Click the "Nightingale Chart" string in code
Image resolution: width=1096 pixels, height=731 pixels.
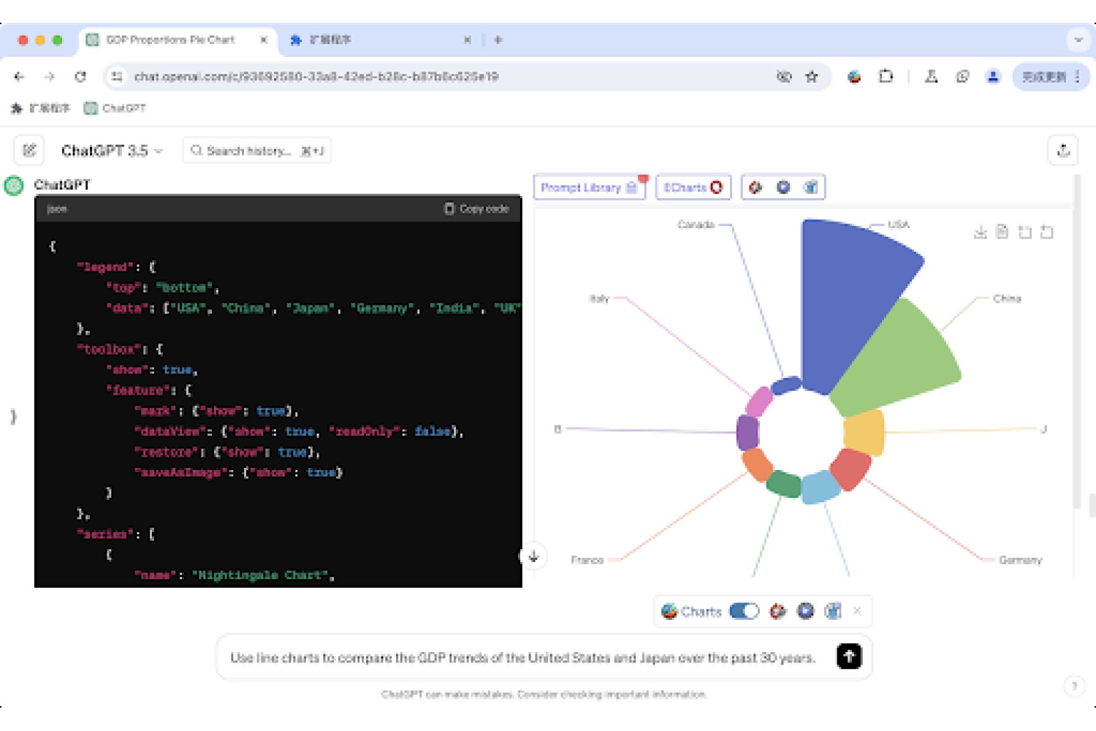[x=259, y=575]
